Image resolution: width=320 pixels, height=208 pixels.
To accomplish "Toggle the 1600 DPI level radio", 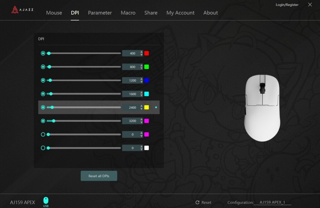I will 43,94.
